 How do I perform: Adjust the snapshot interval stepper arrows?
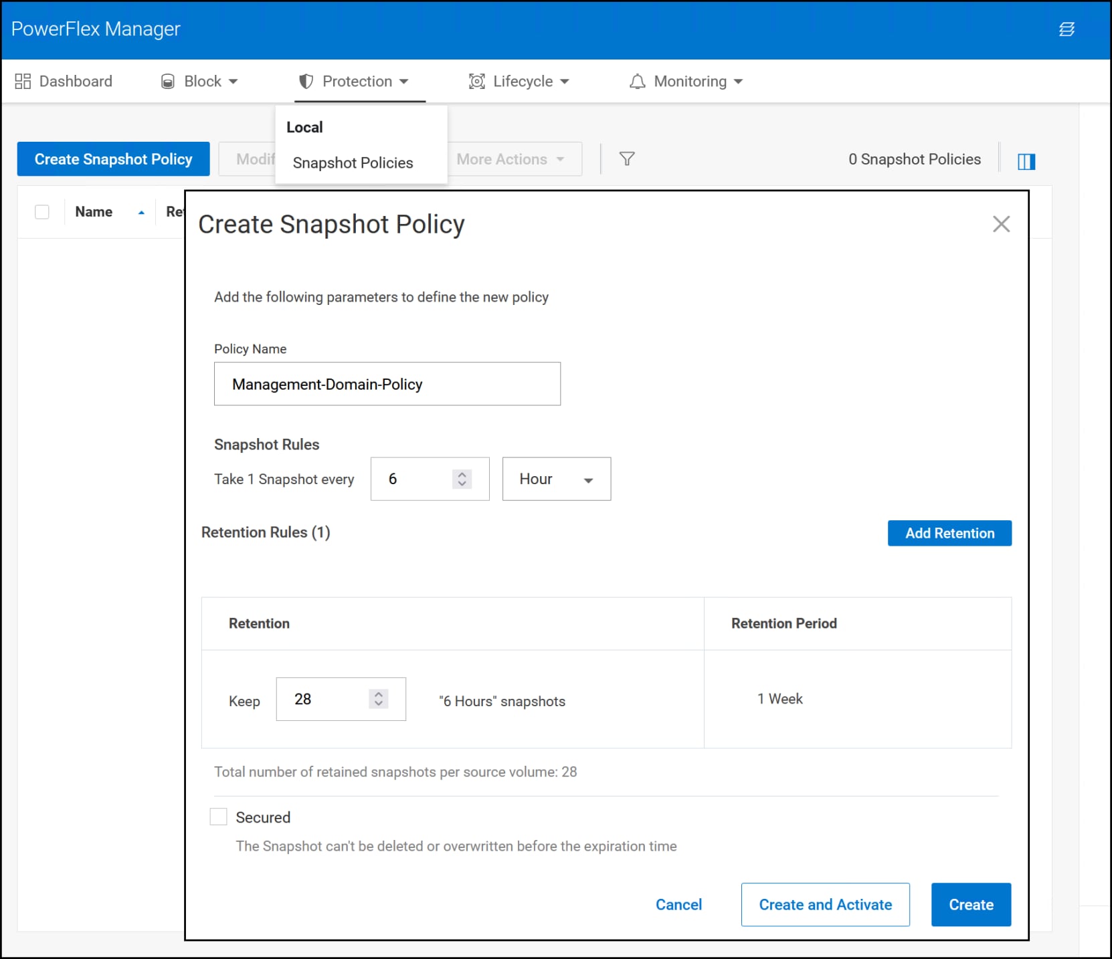pyautogui.click(x=462, y=479)
